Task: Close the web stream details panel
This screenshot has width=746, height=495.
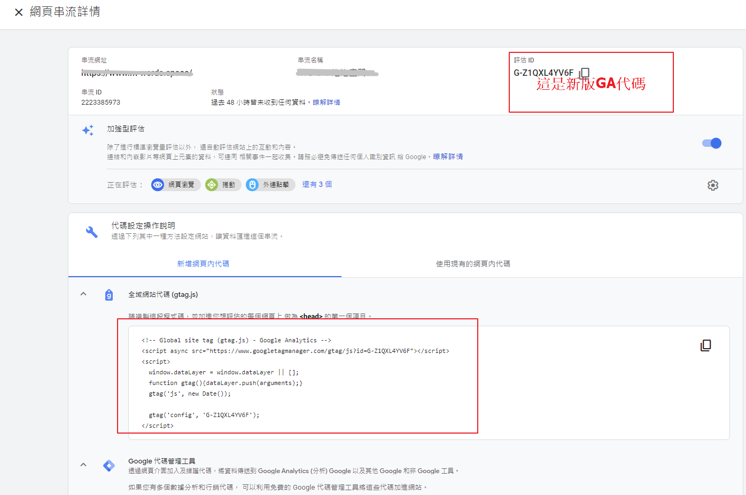Action: click(19, 12)
